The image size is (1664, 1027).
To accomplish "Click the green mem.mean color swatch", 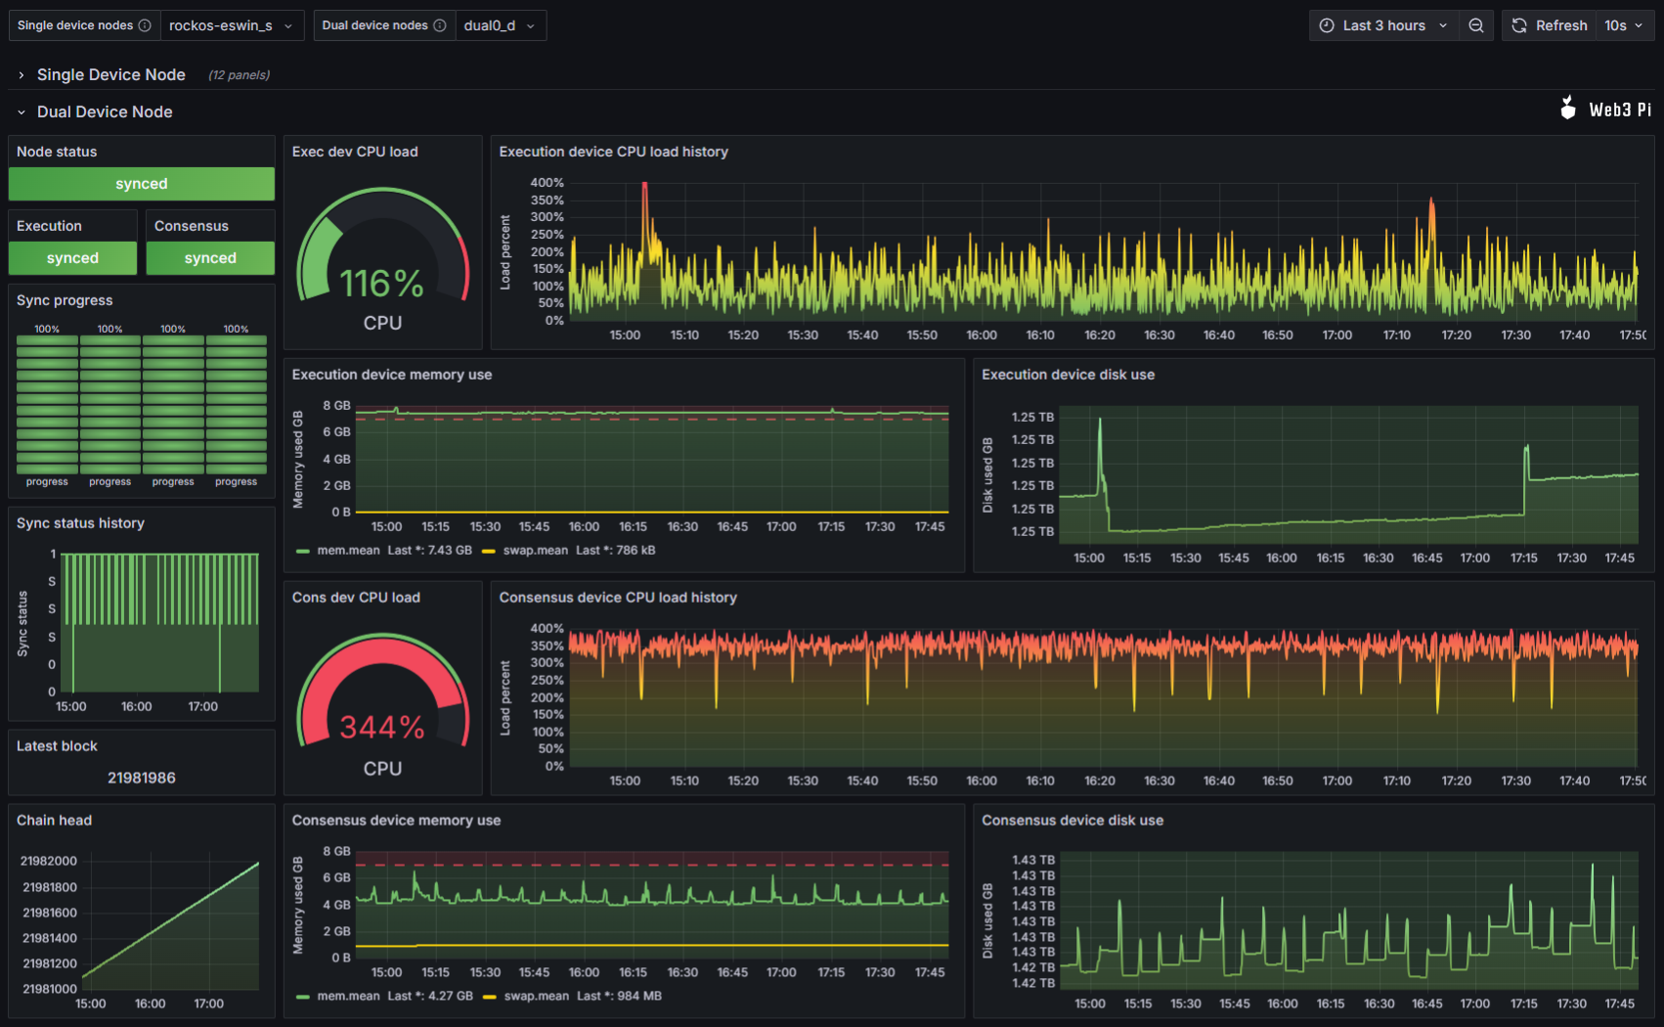I will click(x=302, y=550).
